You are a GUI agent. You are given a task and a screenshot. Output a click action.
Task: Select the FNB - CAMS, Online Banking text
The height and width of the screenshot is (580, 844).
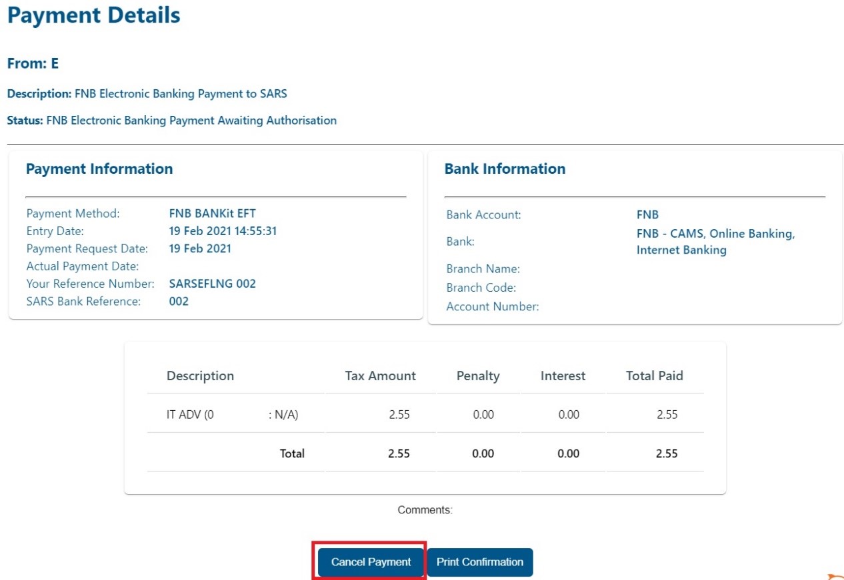(715, 234)
